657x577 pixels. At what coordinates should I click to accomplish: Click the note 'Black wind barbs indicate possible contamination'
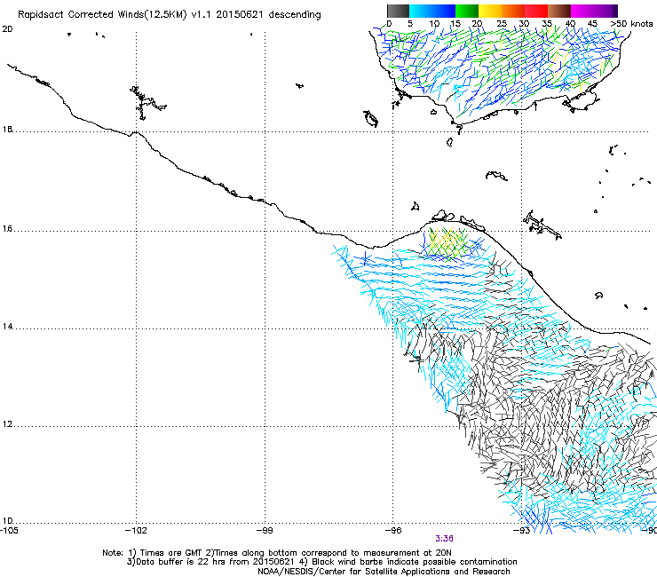(x=415, y=562)
